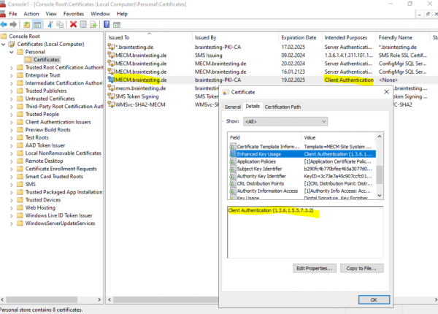The height and width of the screenshot is (314, 438).
Task: Click the tree pane horizontal scrollbar thumb
Action: 42,299
